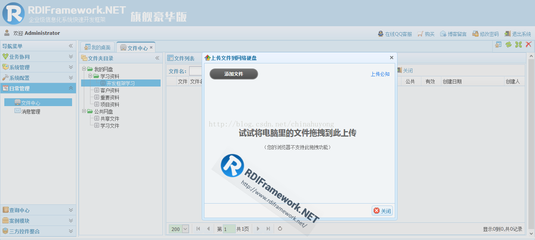Click the 添加文件 button

(x=234, y=74)
